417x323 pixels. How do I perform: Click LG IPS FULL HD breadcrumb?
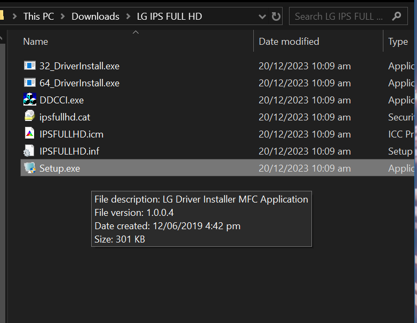170,17
